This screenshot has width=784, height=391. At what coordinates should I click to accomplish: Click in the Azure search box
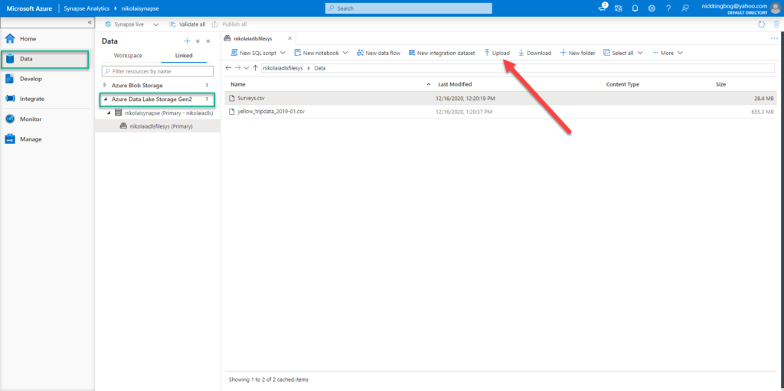[409, 8]
